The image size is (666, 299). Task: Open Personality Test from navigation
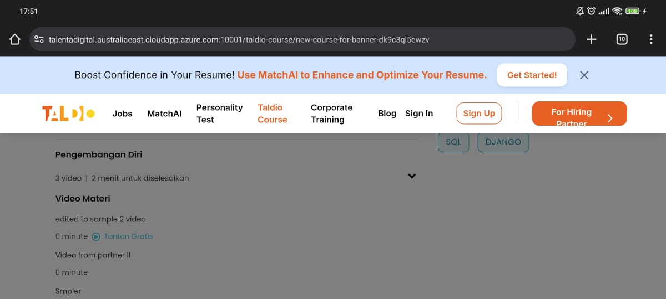pyautogui.click(x=220, y=114)
